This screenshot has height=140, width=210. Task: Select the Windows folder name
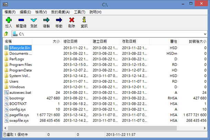(17, 87)
